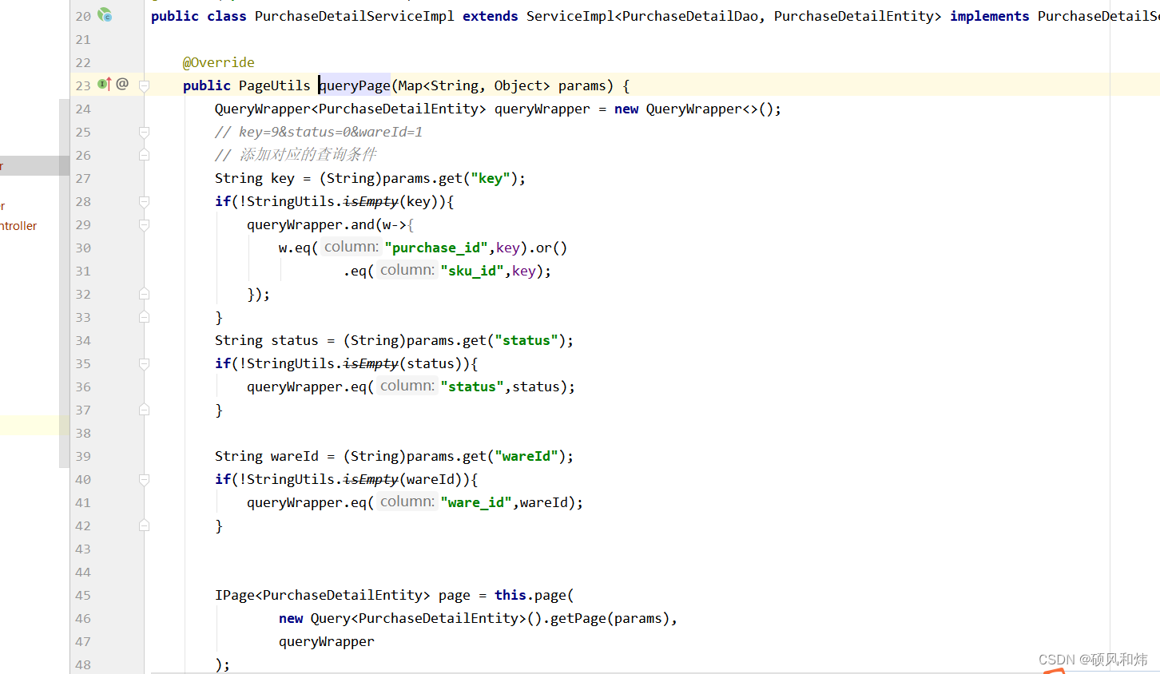Viewport: 1160px width, 674px height.
Task: Click isEmpty on the if(wareId) line
Action: click(371, 479)
